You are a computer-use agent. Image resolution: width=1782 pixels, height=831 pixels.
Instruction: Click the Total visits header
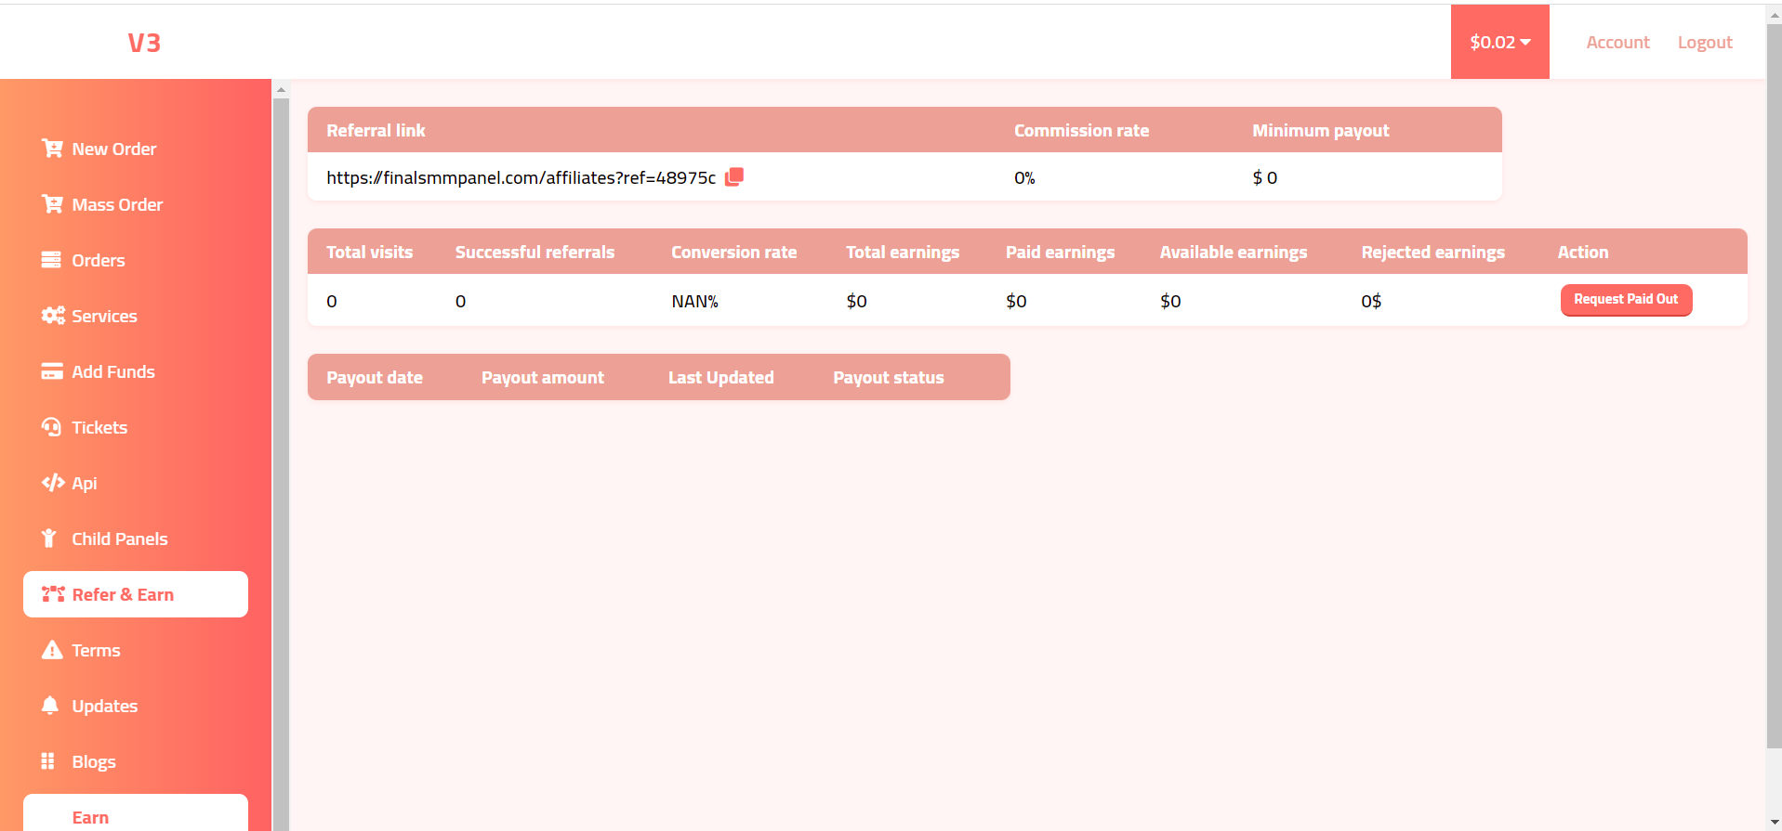click(x=370, y=253)
